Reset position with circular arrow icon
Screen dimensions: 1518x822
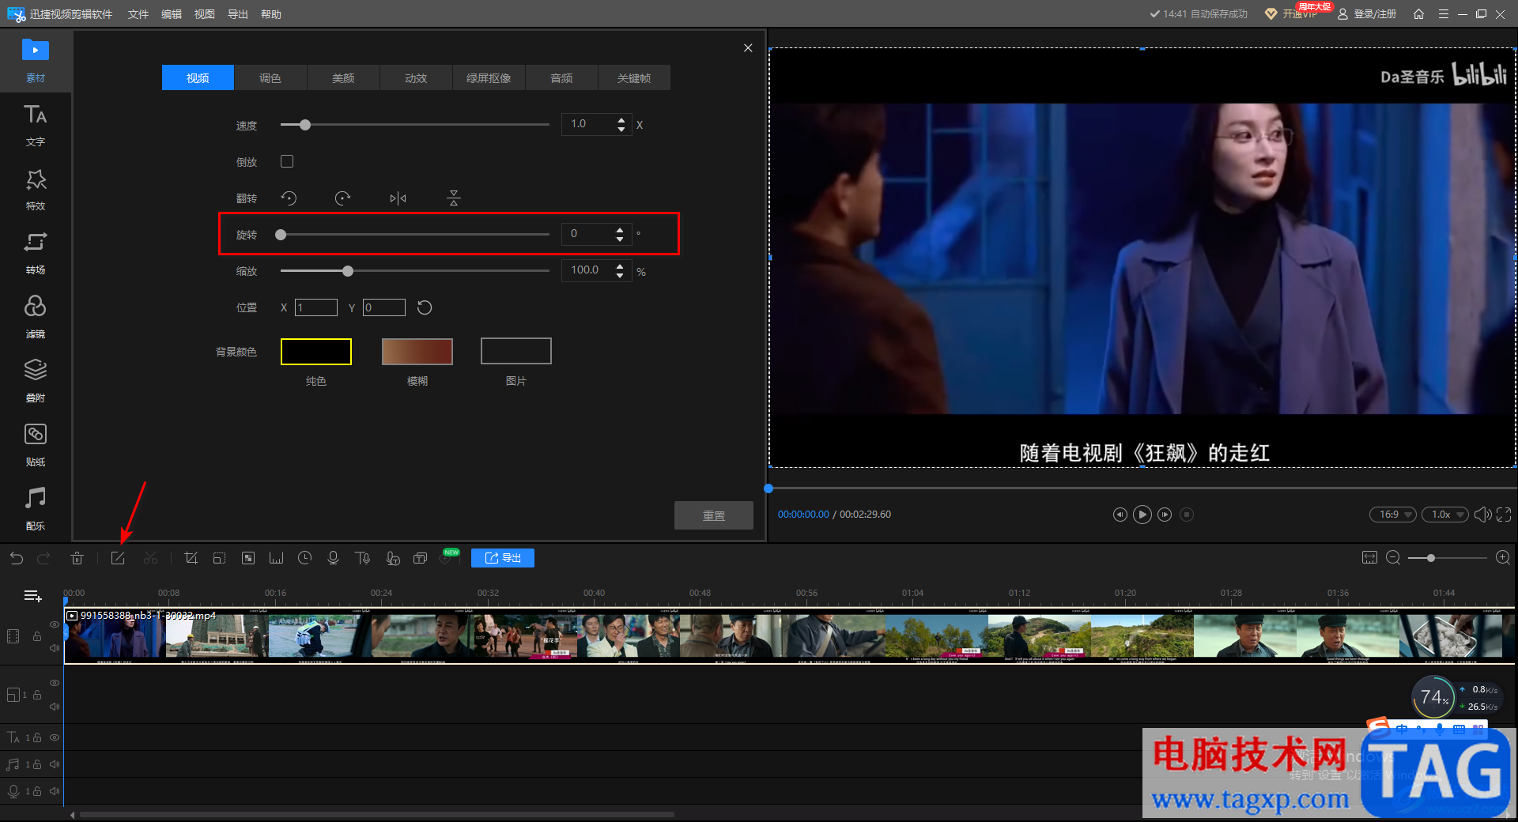click(425, 307)
